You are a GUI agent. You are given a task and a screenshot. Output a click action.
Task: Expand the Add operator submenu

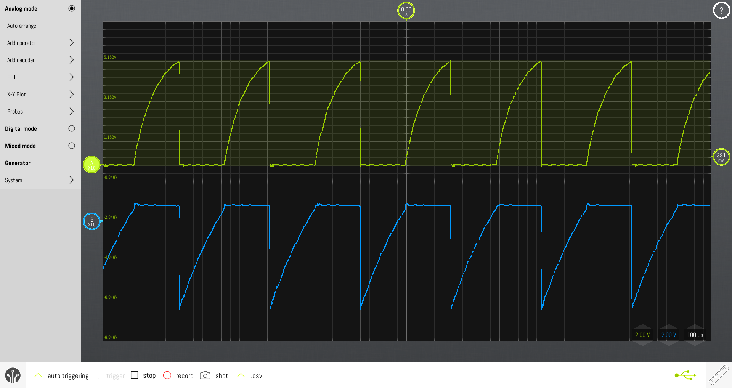pyautogui.click(x=71, y=43)
